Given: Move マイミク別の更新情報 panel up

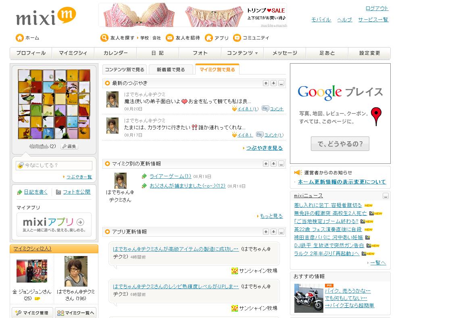Looking at the screenshot, I should pyautogui.click(x=266, y=163).
